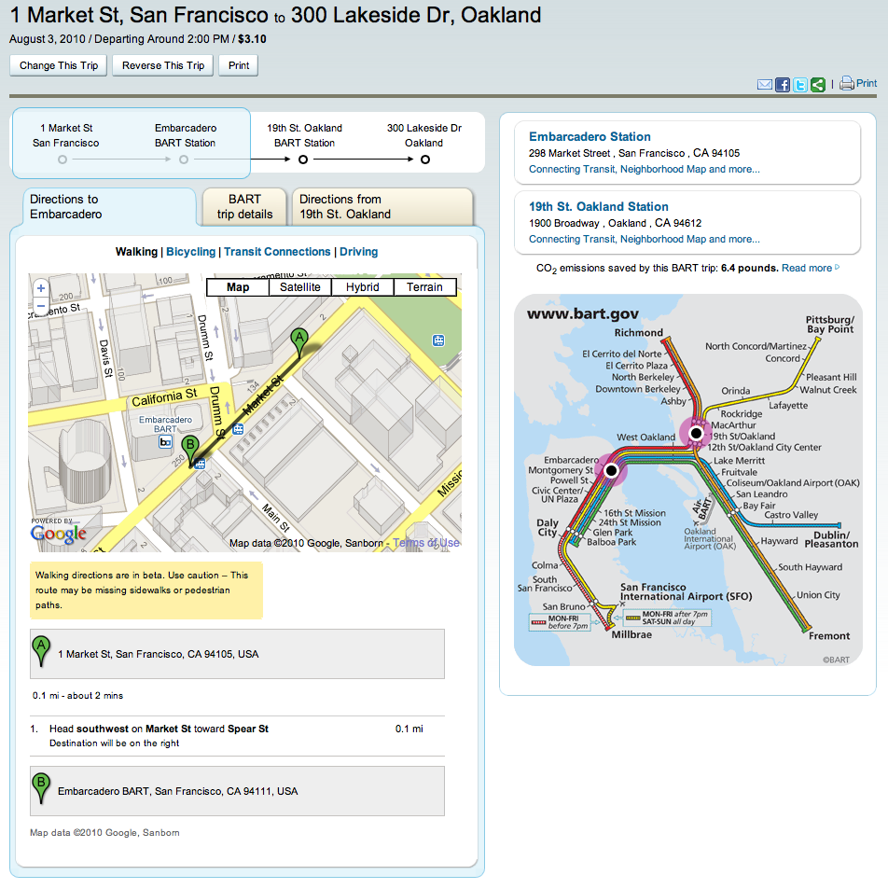Click the 1 Market St route step circle

[x=62, y=160]
